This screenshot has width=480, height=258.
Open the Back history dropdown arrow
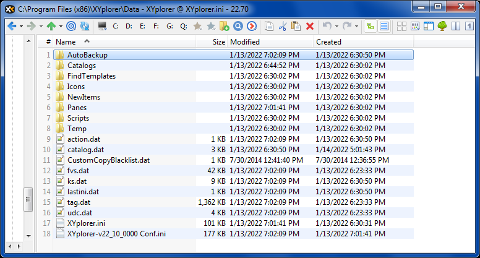pos(21,27)
